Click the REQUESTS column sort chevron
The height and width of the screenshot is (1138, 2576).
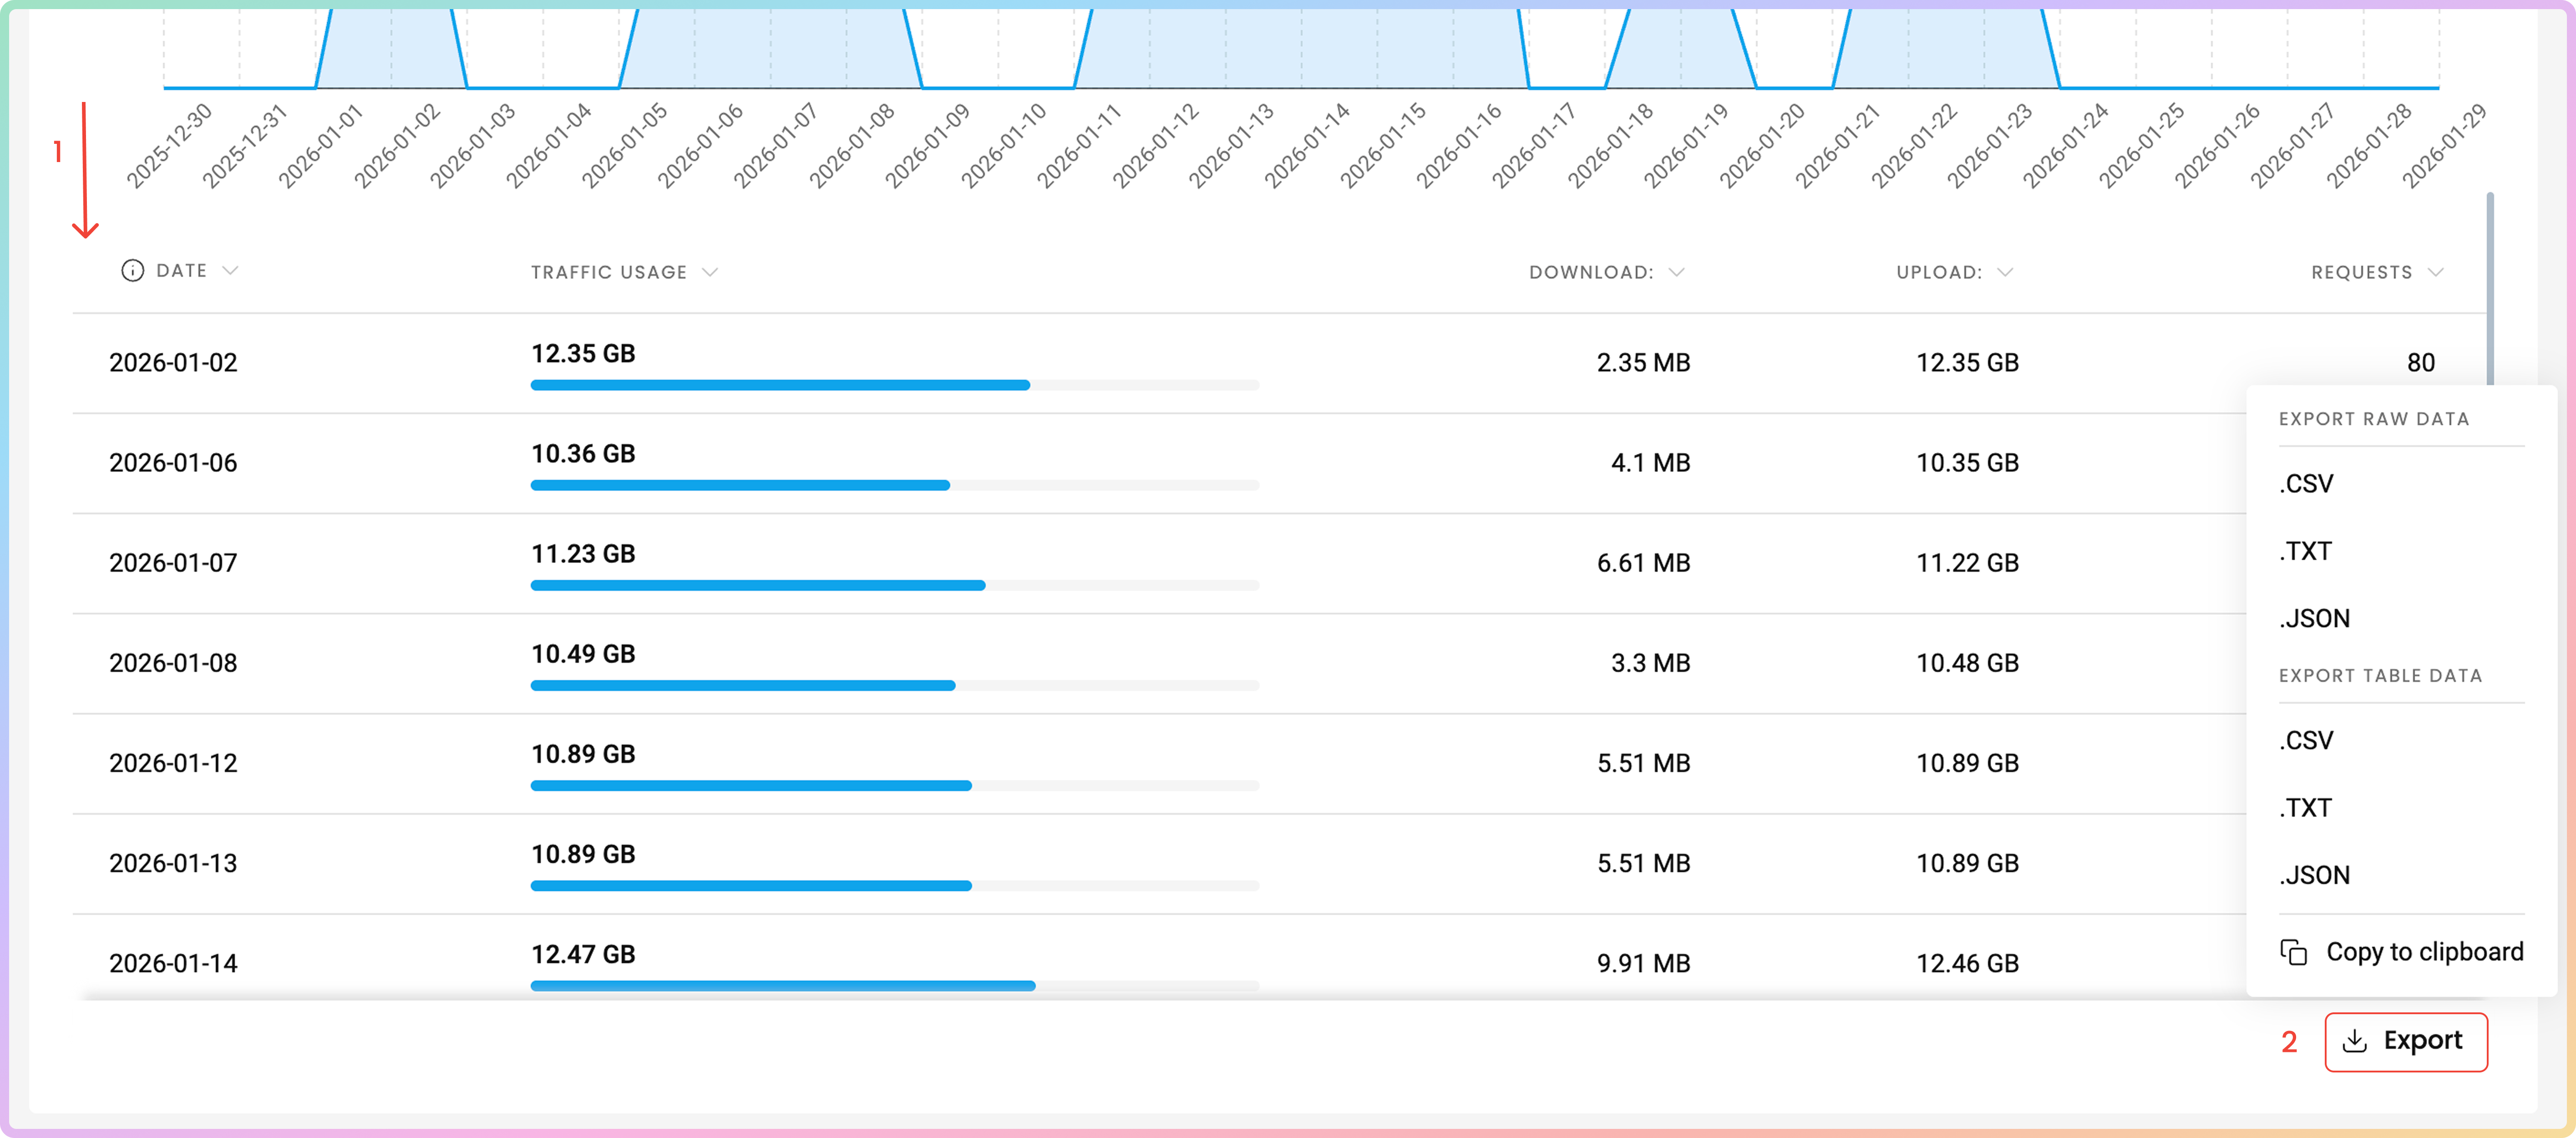click(2436, 272)
